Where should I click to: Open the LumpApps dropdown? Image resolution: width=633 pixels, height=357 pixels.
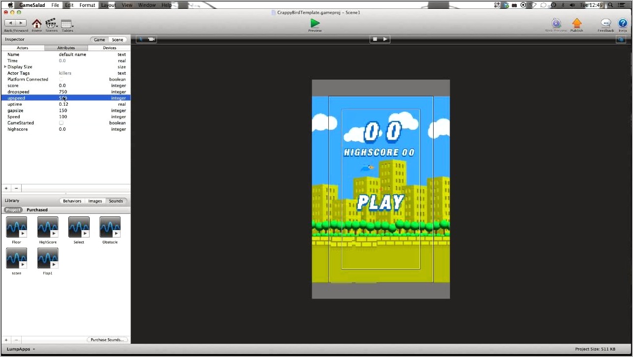point(21,349)
